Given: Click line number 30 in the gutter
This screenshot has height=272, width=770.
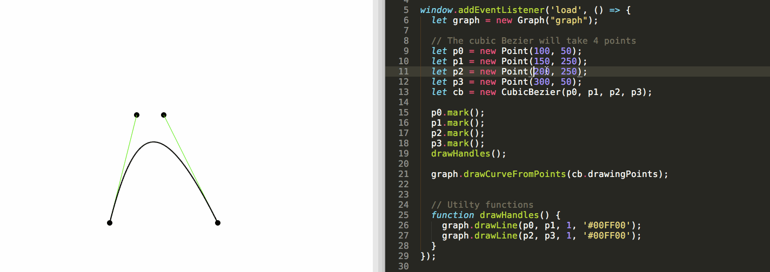Looking at the screenshot, I should pyautogui.click(x=403, y=266).
